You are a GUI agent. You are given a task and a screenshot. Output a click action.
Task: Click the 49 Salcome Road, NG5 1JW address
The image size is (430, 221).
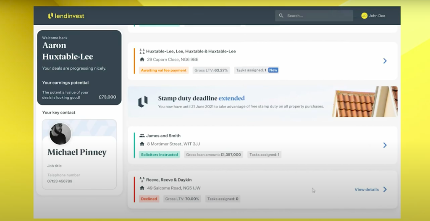pyautogui.click(x=174, y=188)
